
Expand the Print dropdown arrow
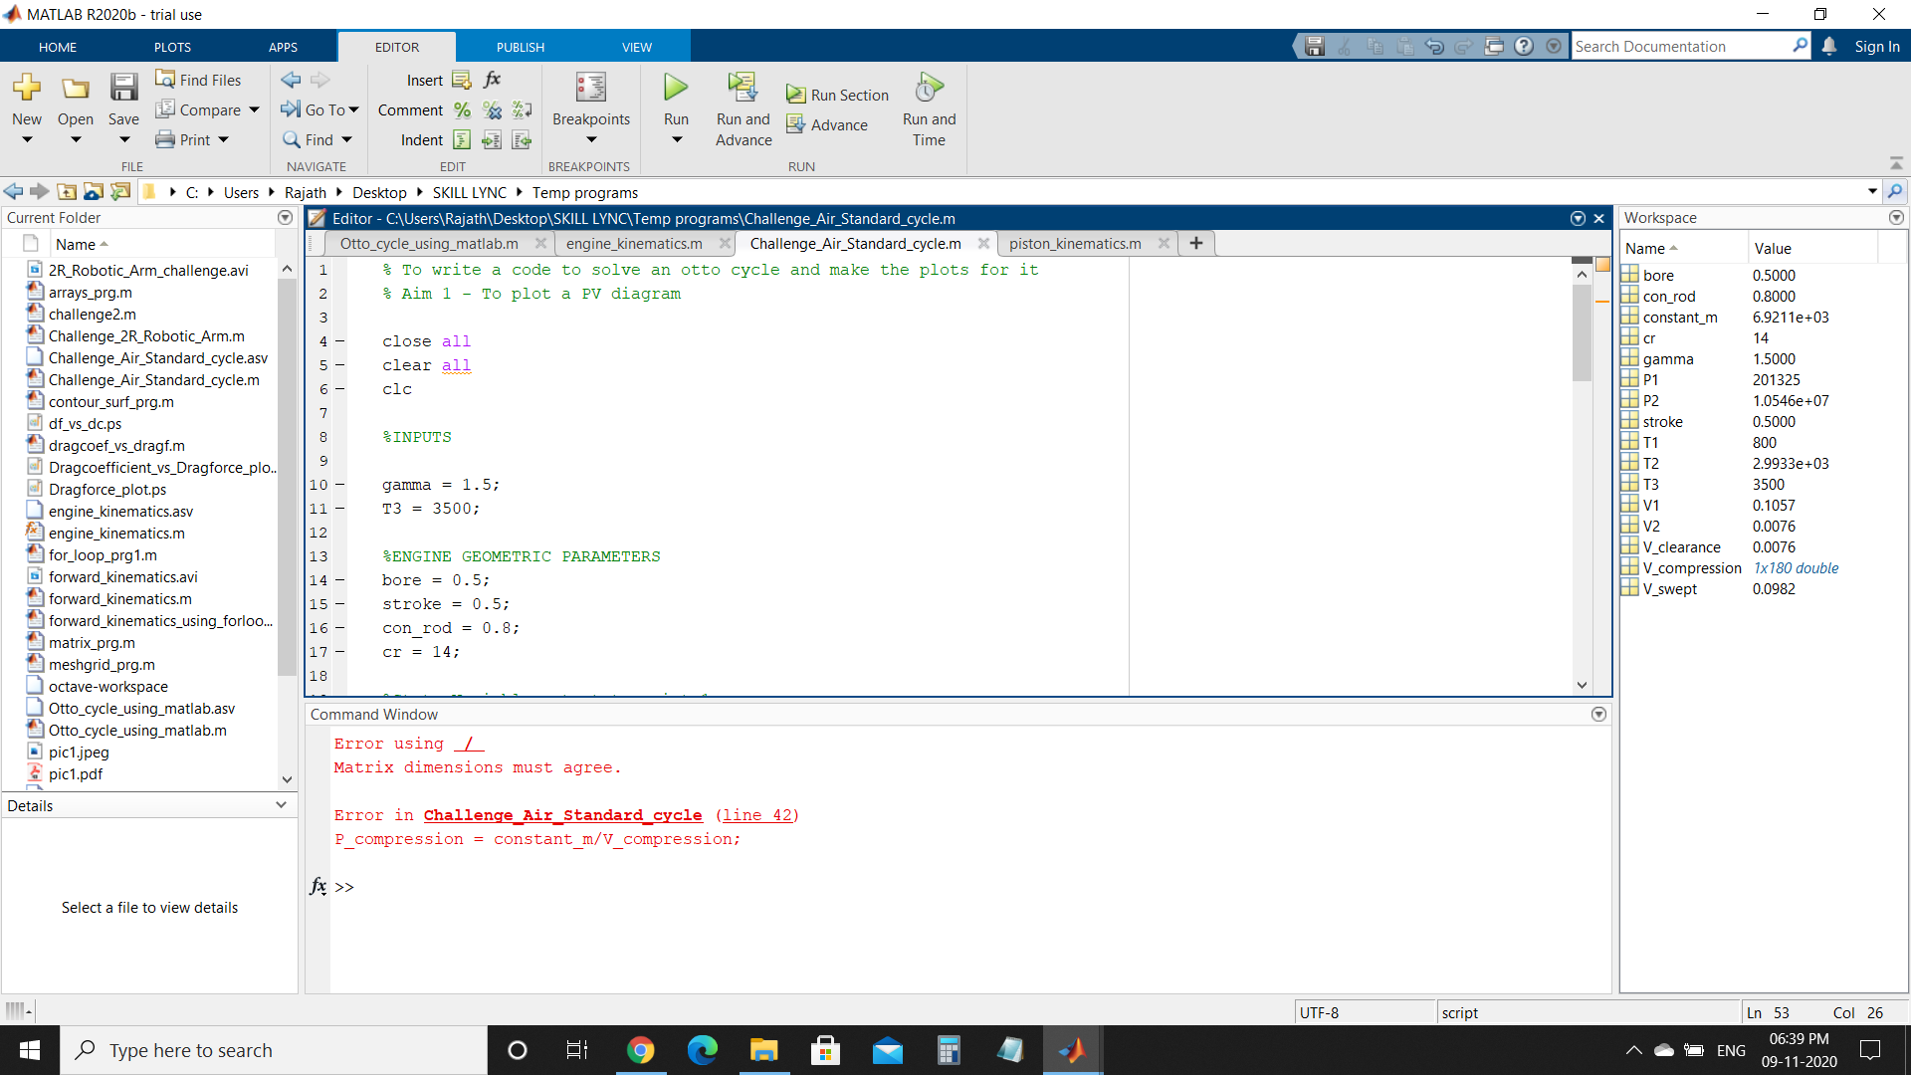tap(224, 140)
